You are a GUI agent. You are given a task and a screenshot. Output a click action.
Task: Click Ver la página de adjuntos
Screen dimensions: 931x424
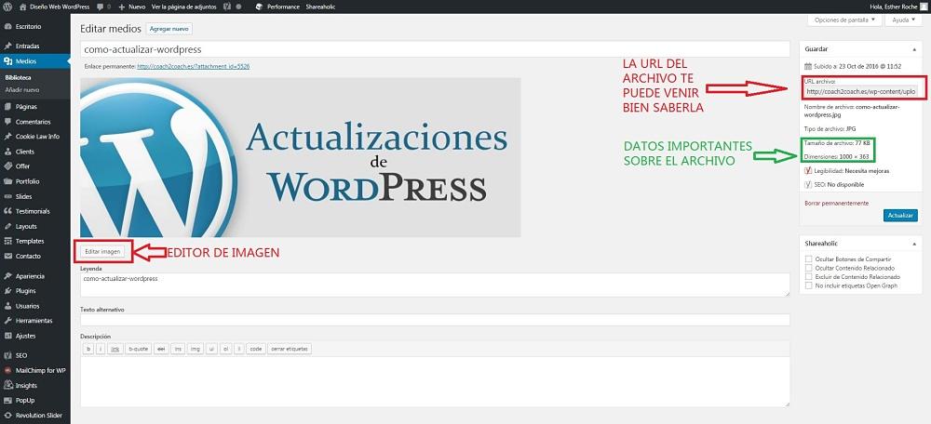(184, 7)
